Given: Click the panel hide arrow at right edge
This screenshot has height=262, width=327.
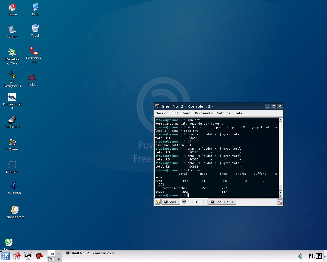Looking at the screenshot, I should coord(325,256).
